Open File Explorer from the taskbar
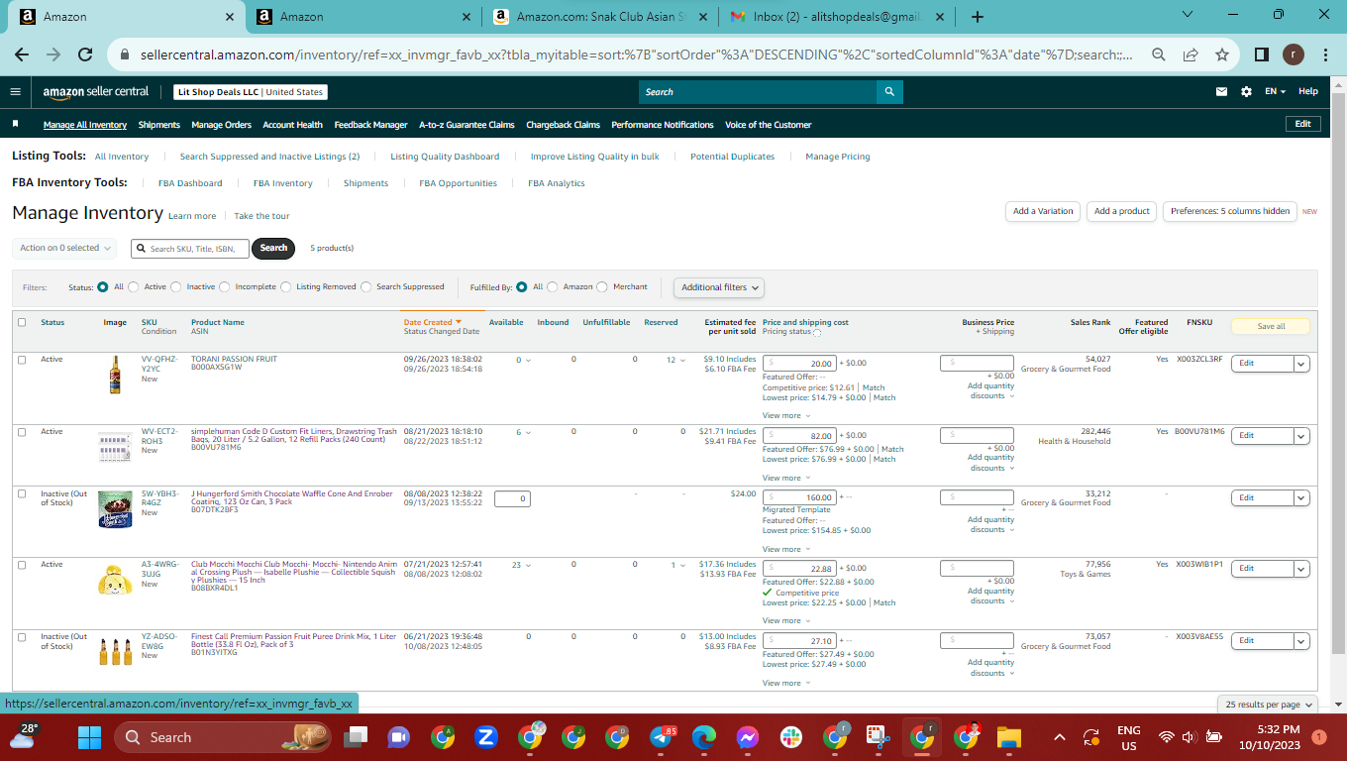This screenshot has height=761, width=1347. [x=1008, y=737]
